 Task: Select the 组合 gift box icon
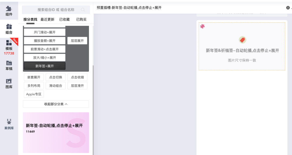[x=9, y=26]
